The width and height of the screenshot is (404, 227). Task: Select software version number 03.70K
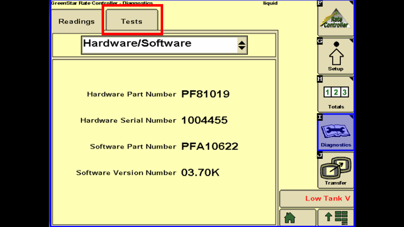pos(200,172)
